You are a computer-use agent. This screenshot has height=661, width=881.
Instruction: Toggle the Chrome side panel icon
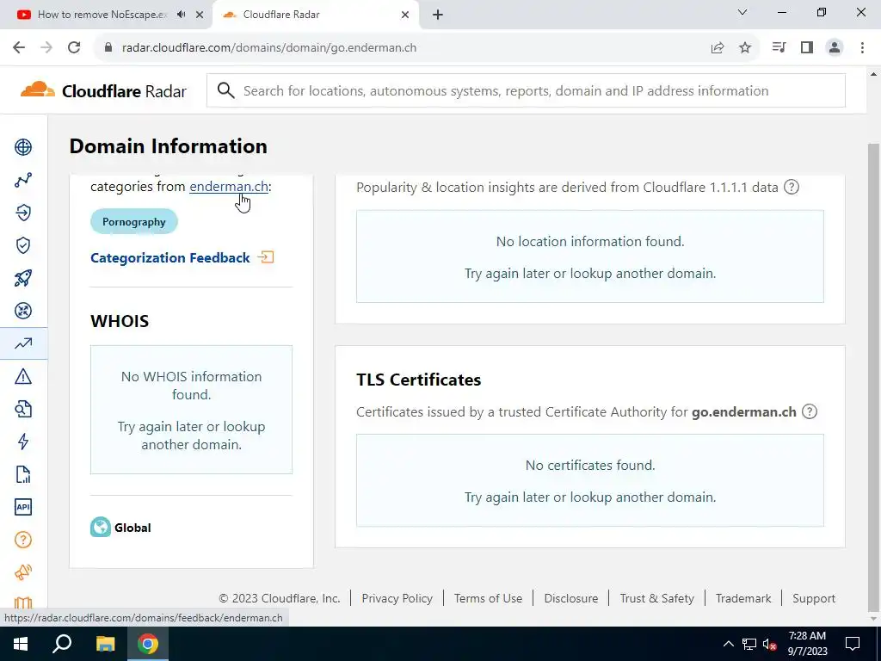[x=807, y=48]
